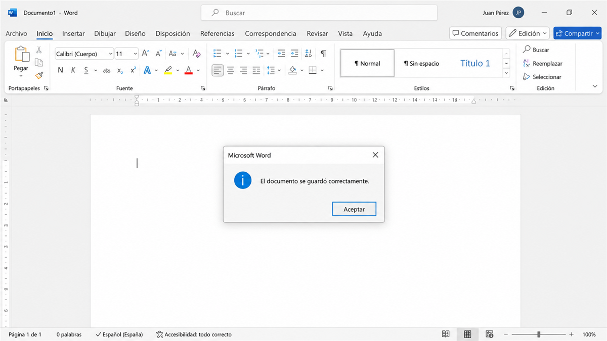This screenshot has width=607, height=341.
Task: Click the yellow text highlight color button
Action: [168, 70]
